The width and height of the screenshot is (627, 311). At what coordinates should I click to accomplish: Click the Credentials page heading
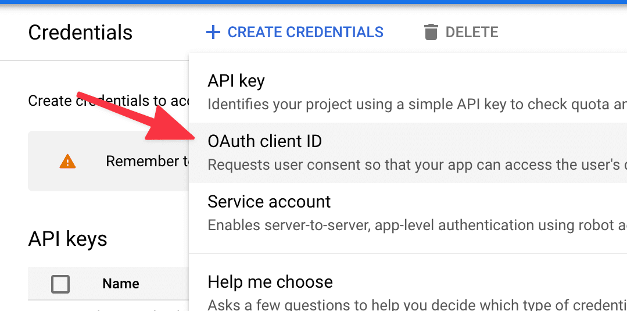[x=80, y=33]
